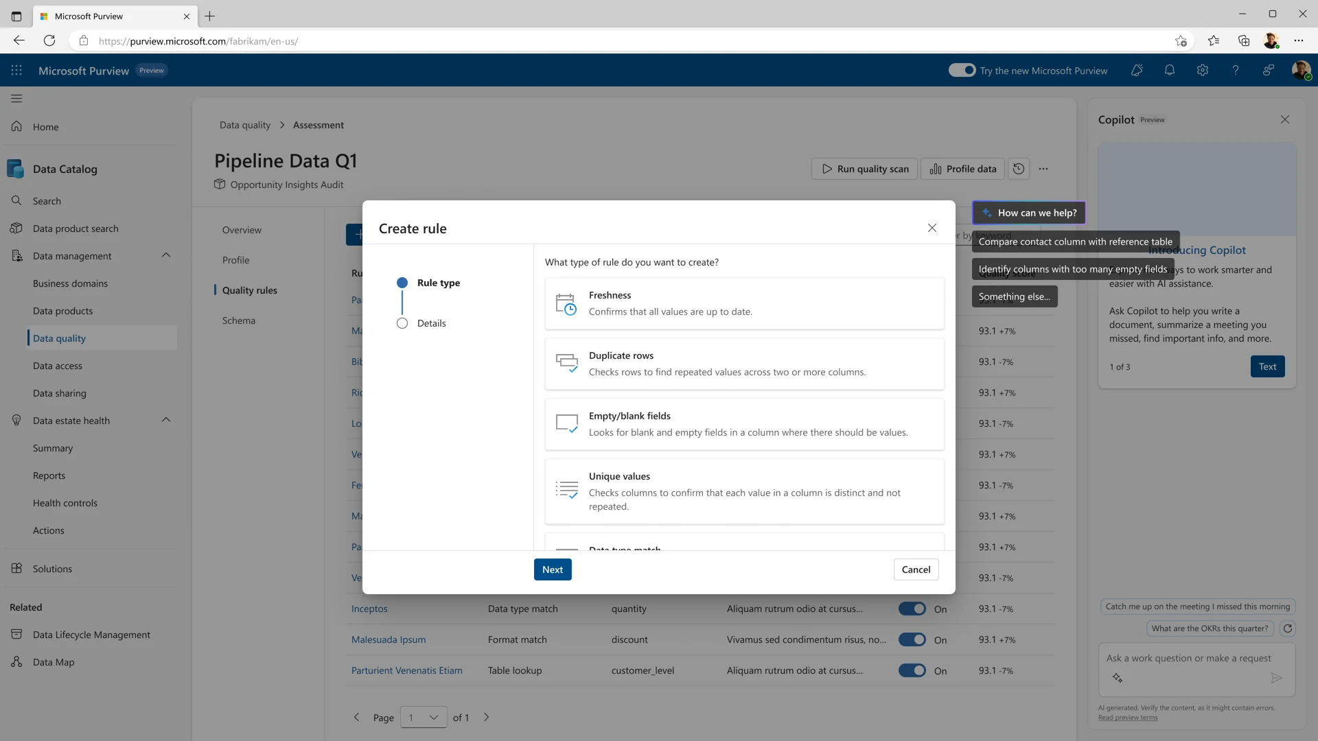Open the app launcher waffle icon
The height and width of the screenshot is (741, 1318).
coord(16,71)
